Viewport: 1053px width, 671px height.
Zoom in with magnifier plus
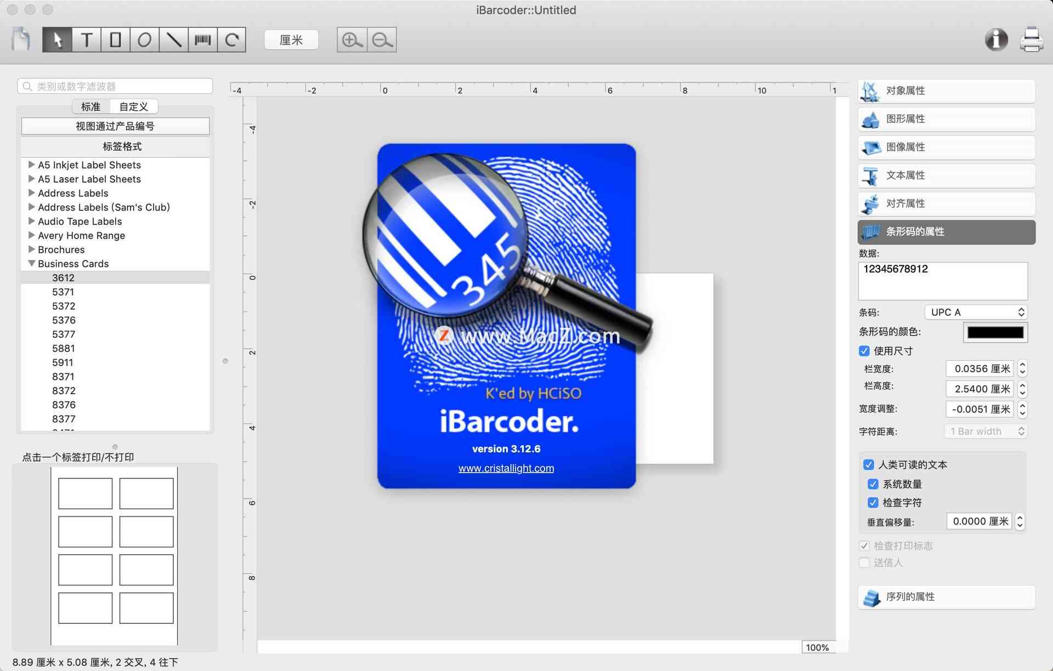coord(352,39)
